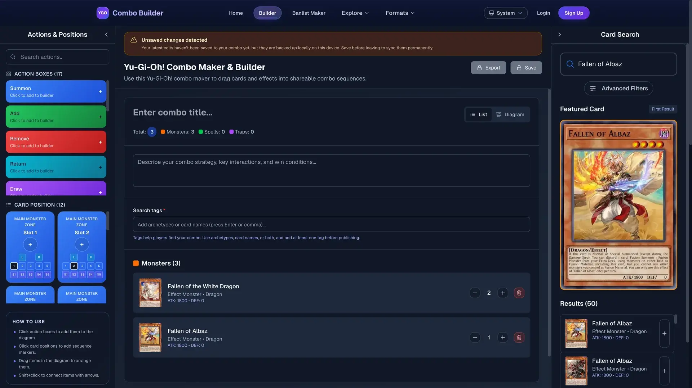Image resolution: width=692 pixels, height=388 pixels.
Task: Select S4 marker in Slot 2 card
Action: (91, 275)
